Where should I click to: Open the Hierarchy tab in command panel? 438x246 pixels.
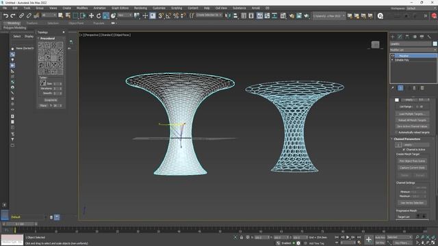pyautogui.click(x=407, y=37)
